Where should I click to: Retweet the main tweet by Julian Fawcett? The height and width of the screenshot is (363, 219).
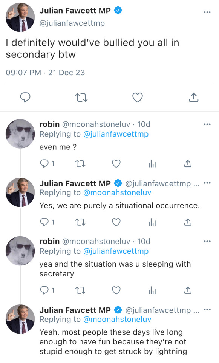tap(81, 98)
